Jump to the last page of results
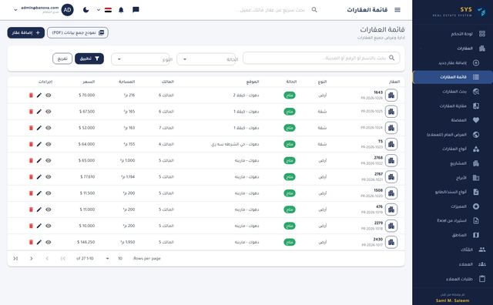Screen dimensions: 493x305 click(x=15, y=259)
